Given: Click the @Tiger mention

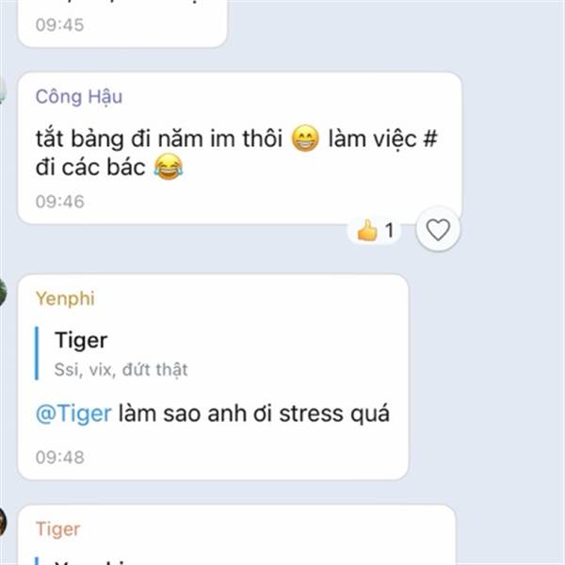Looking at the screenshot, I should (x=73, y=413).
